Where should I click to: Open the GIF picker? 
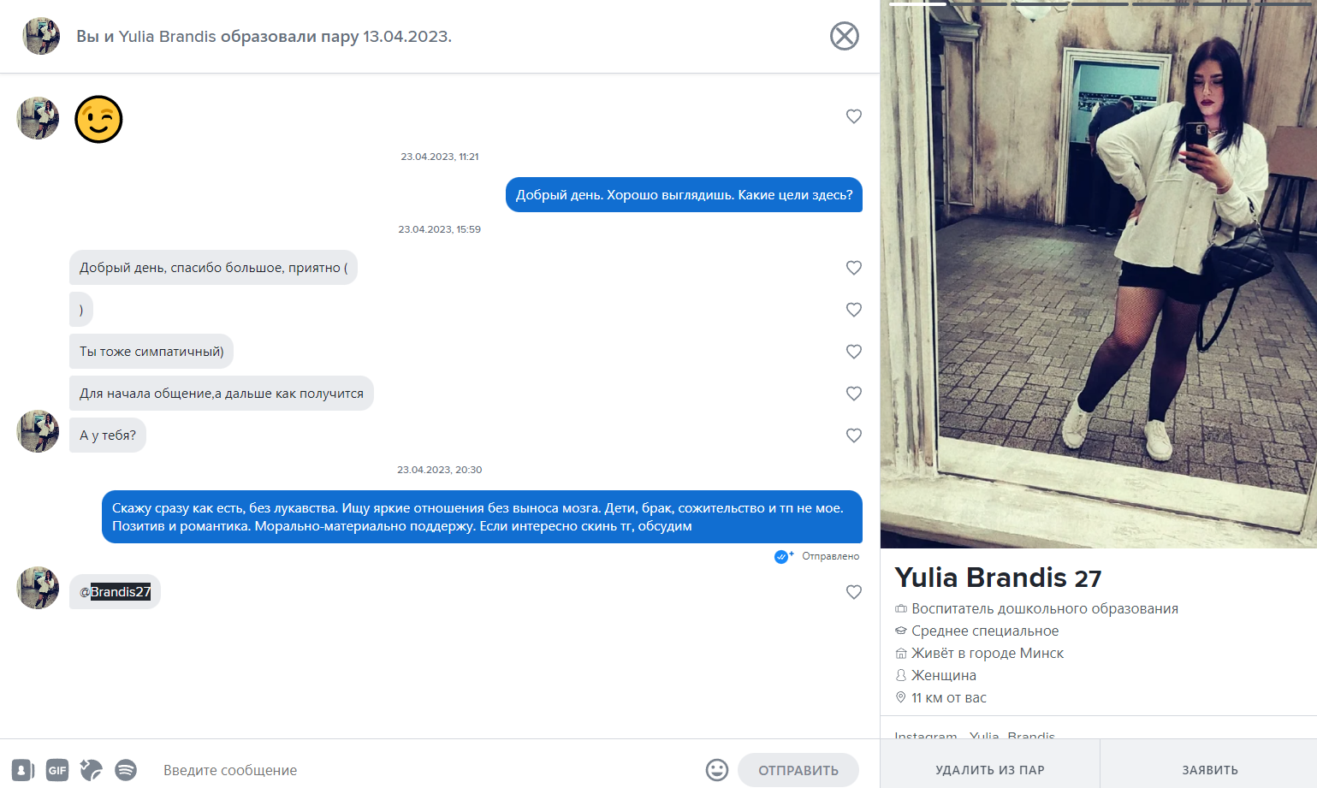click(x=57, y=770)
